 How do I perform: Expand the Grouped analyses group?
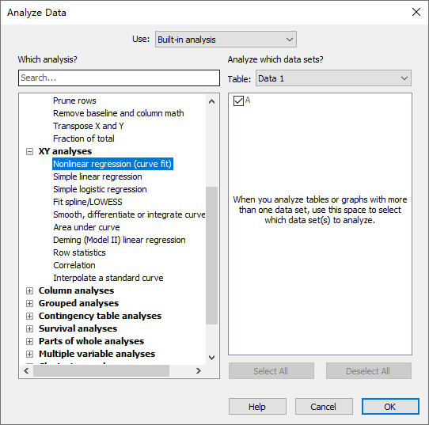point(29,303)
